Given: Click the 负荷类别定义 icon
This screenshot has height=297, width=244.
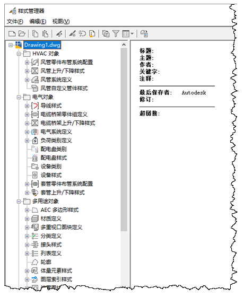Looking at the screenshot, I should pyautogui.click(x=35, y=141).
